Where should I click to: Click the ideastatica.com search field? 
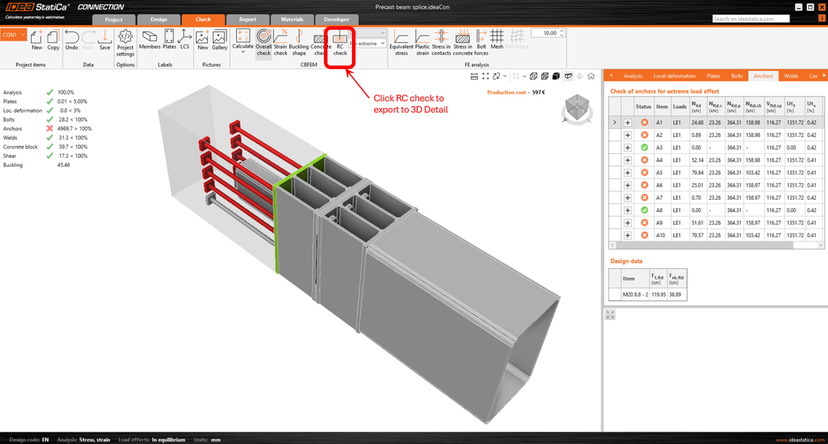(x=751, y=19)
